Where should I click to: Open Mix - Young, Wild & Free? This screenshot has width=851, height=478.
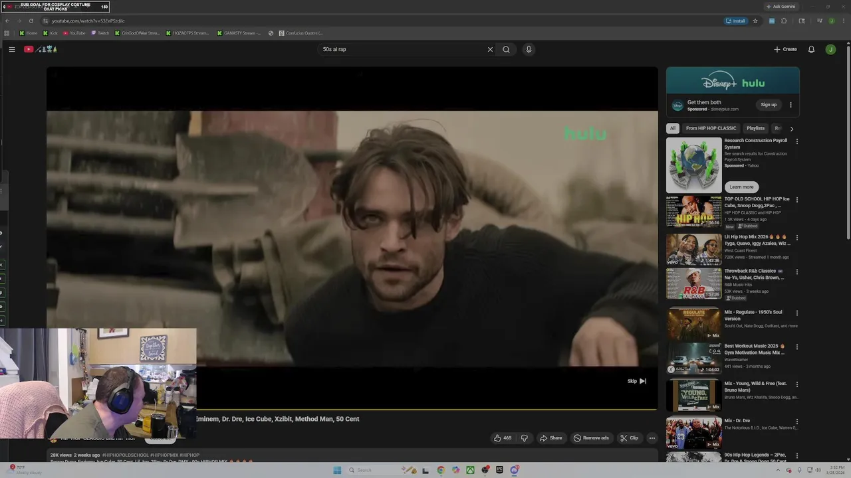pos(693,396)
